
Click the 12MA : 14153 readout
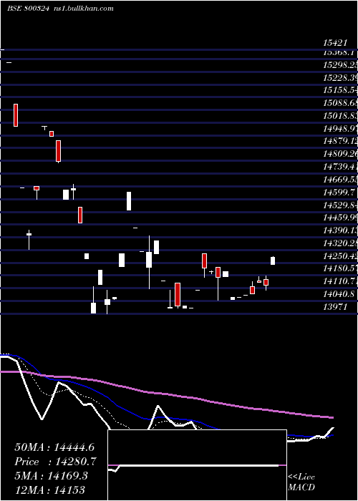tap(49, 490)
